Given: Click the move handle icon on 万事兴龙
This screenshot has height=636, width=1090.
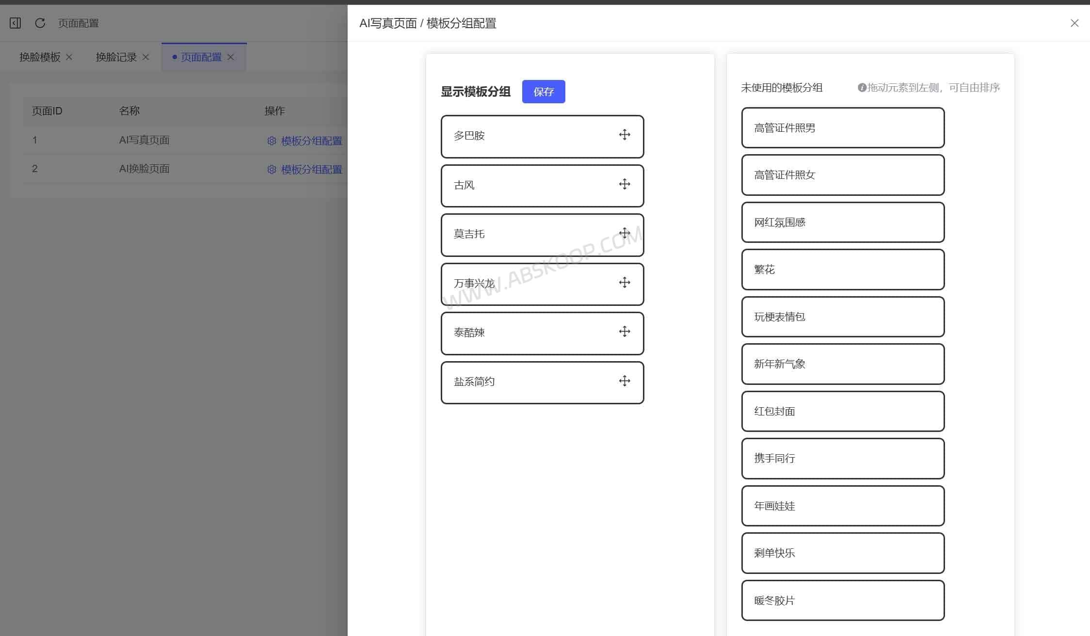Looking at the screenshot, I should (x=625, y=283).
